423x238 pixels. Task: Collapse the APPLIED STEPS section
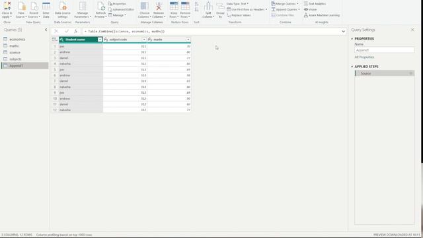click(352, 66)
